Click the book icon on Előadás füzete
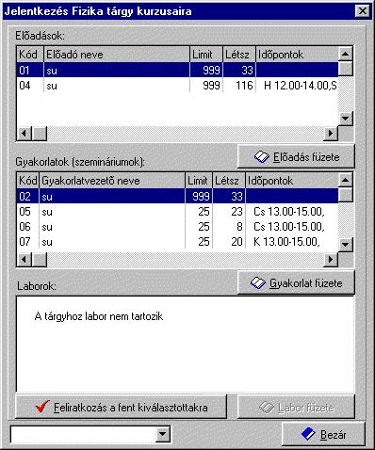The image size is (375, 450). [262, 157]
